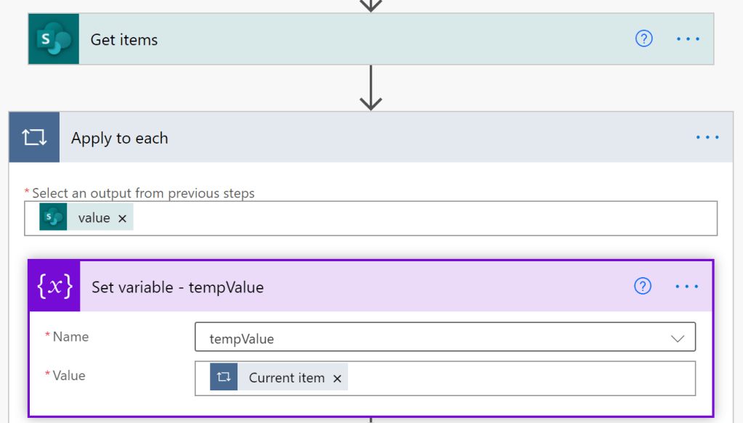The height and width of the screenshot is (423, 743).
Task: Click the Set variable - tempValue title
Action: coord(177,287)
